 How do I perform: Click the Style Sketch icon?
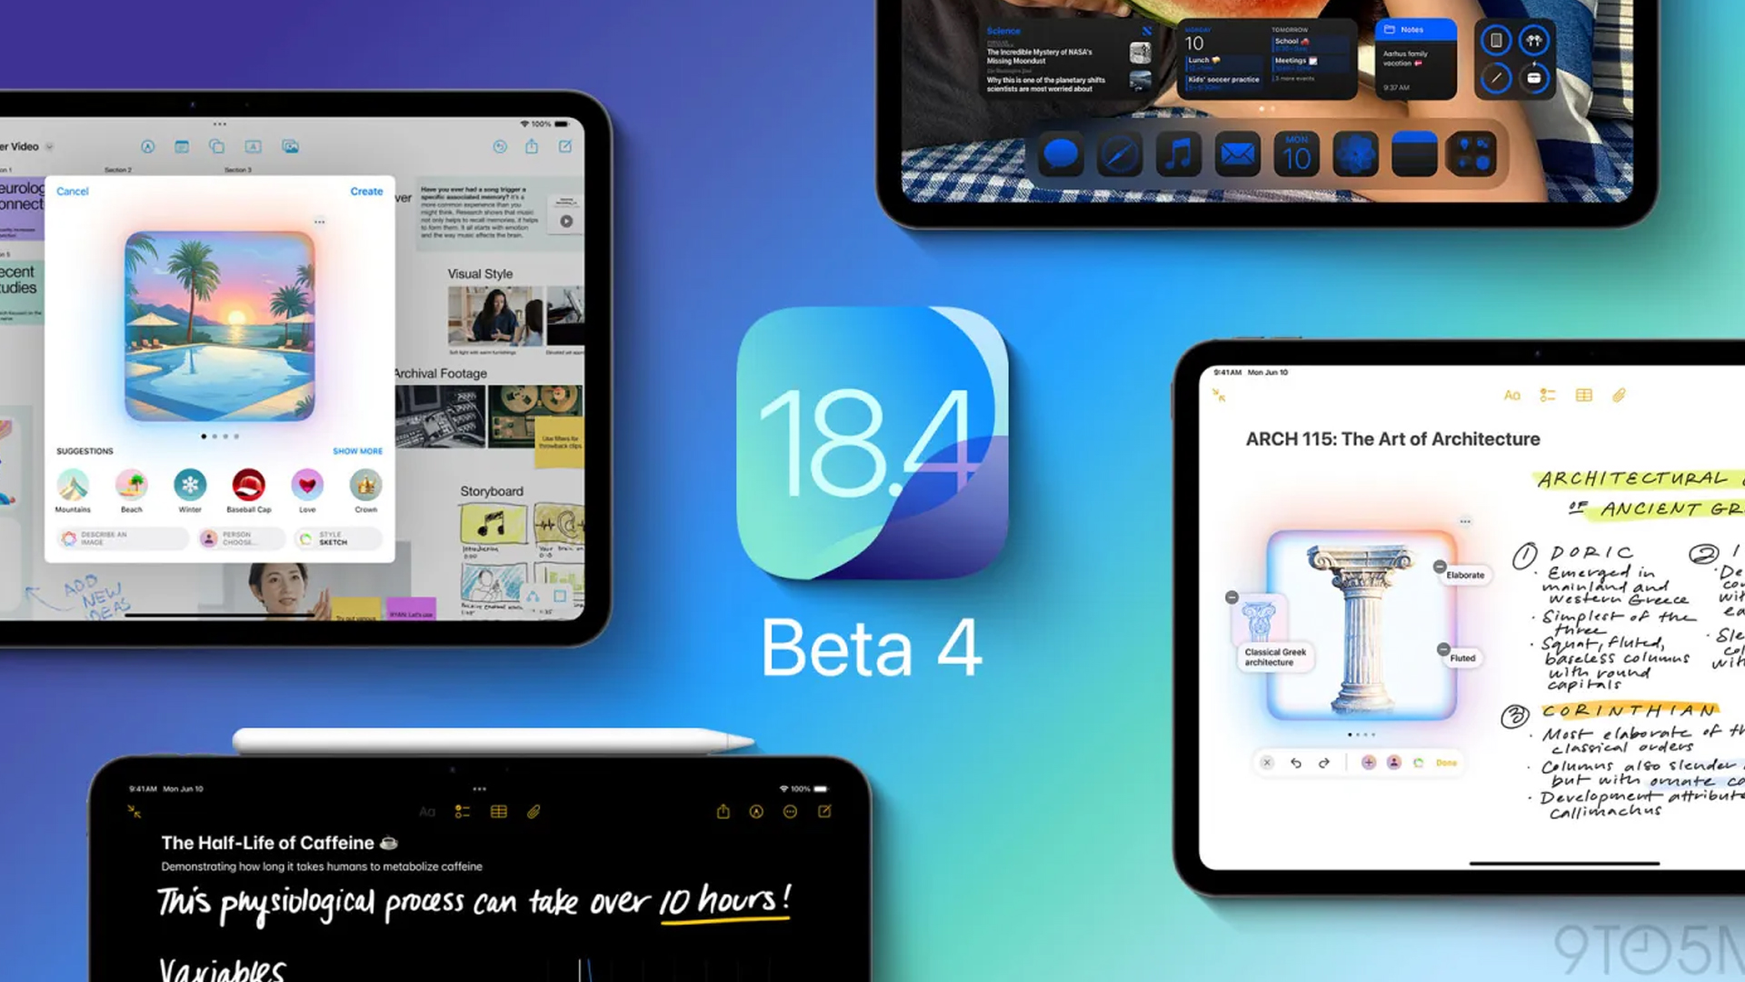[x=305, y=538]
